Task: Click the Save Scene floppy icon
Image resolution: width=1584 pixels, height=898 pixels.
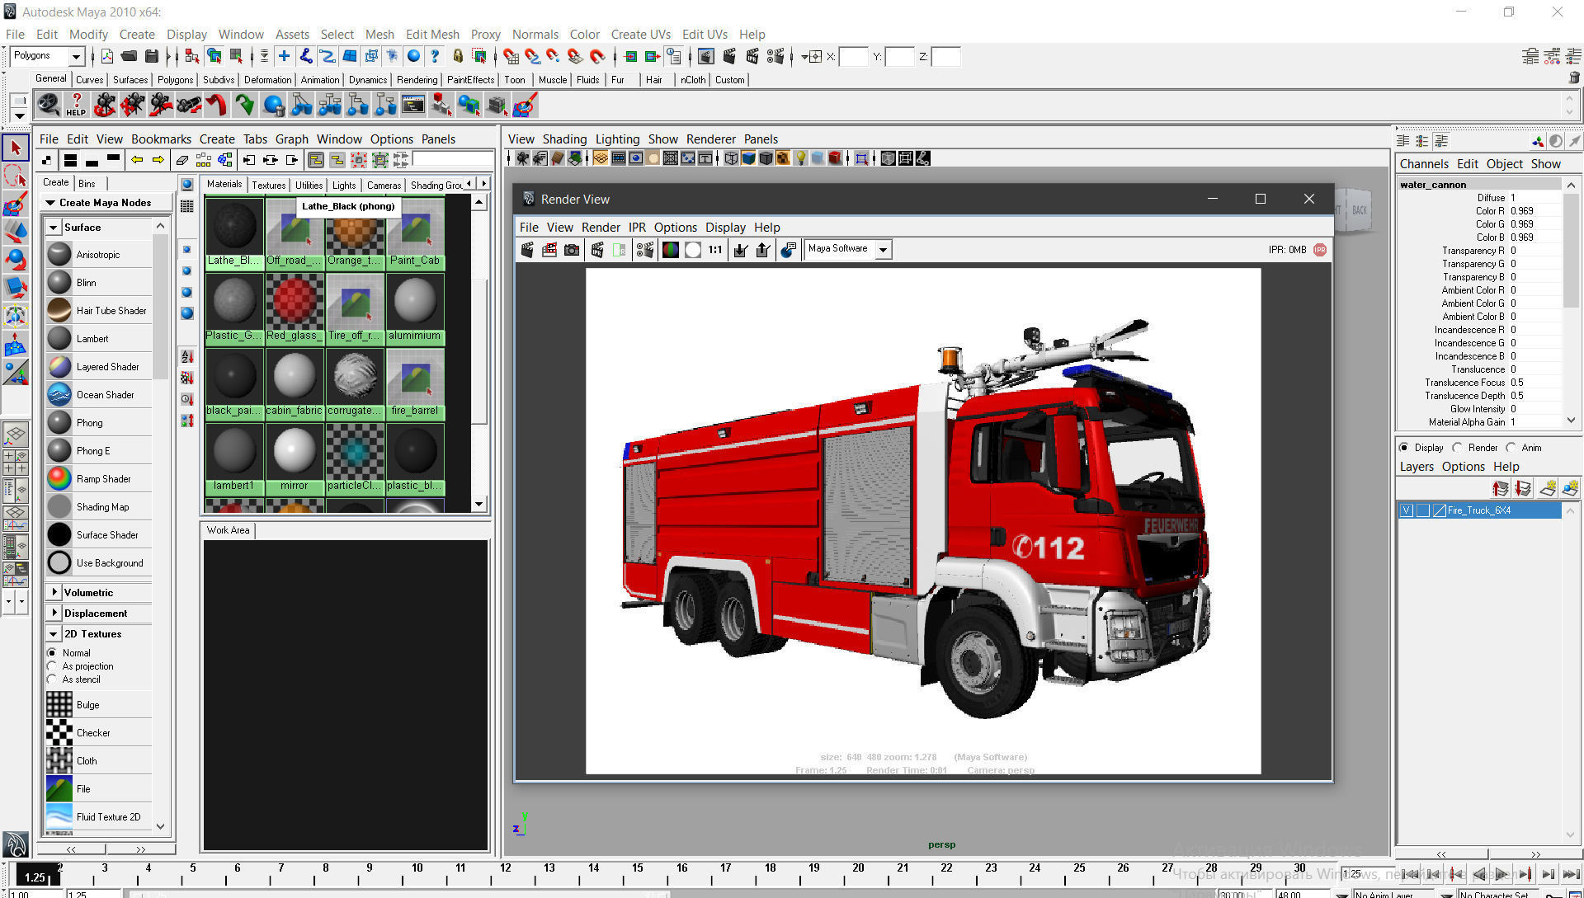Action: click(x=152, y=56)
